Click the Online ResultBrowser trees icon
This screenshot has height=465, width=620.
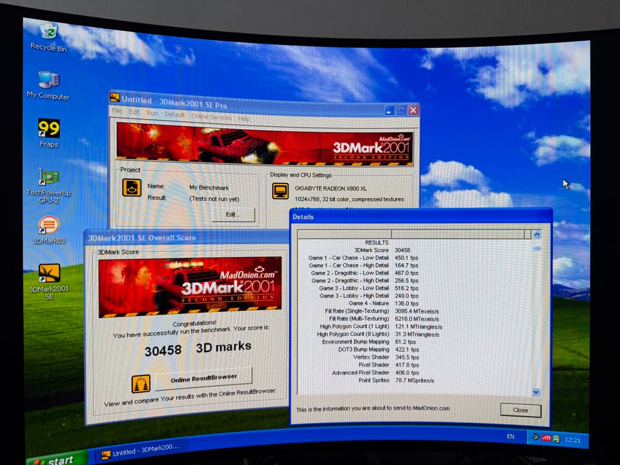(x=141, y=384)
